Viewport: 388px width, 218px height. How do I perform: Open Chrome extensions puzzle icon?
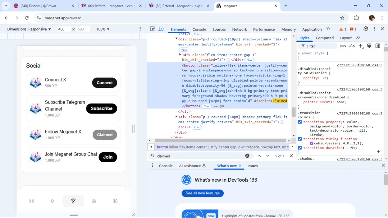point(356,18)
